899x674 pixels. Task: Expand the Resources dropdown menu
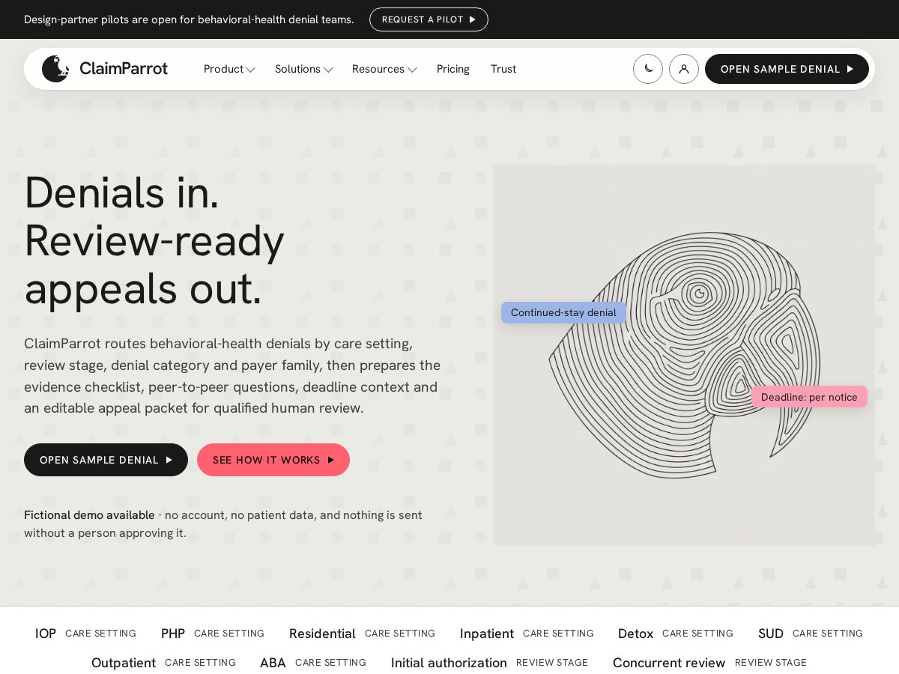coord(384,69)
